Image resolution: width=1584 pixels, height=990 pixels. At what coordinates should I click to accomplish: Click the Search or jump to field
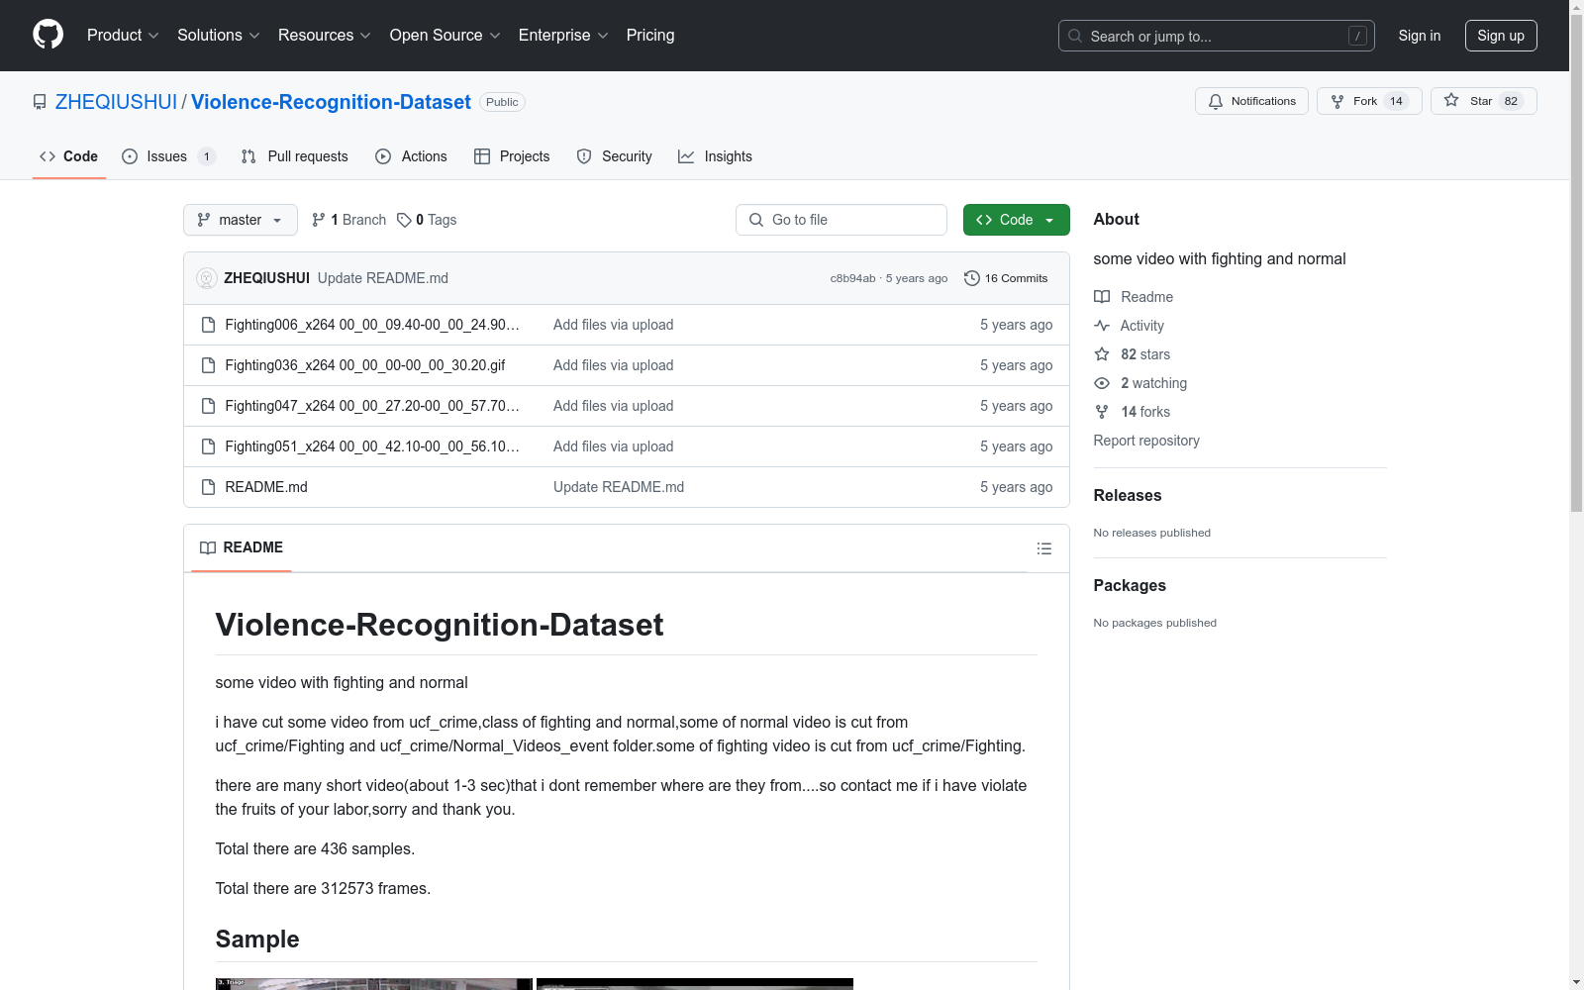click(1217, 36)
